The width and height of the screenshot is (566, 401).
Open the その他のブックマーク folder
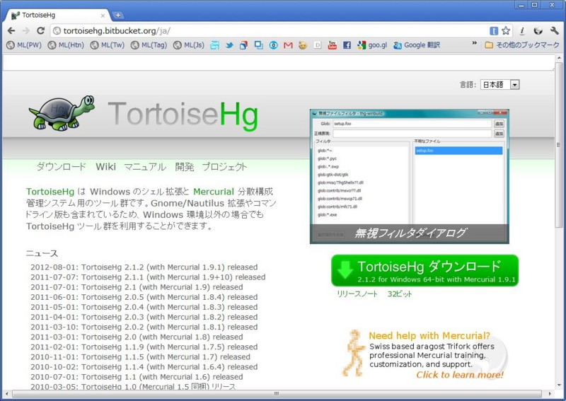point(522,45)
